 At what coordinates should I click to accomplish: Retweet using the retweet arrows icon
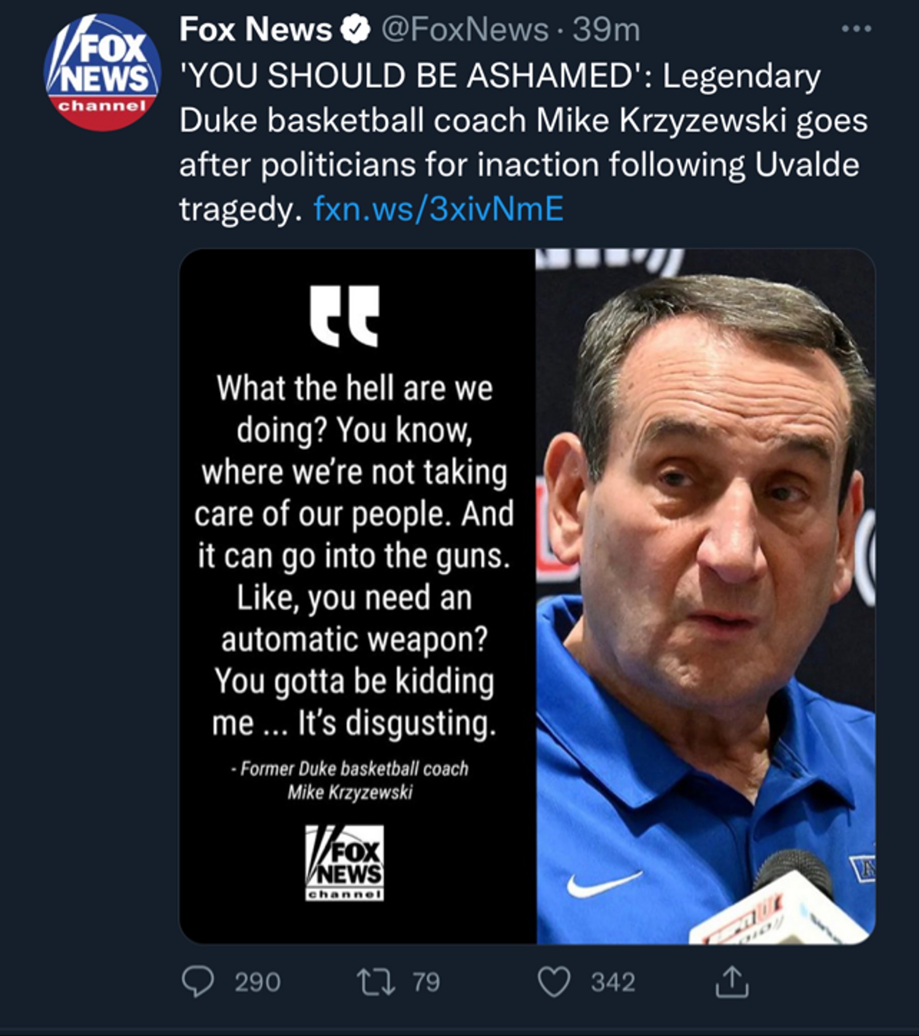click(x=375, y=982)
